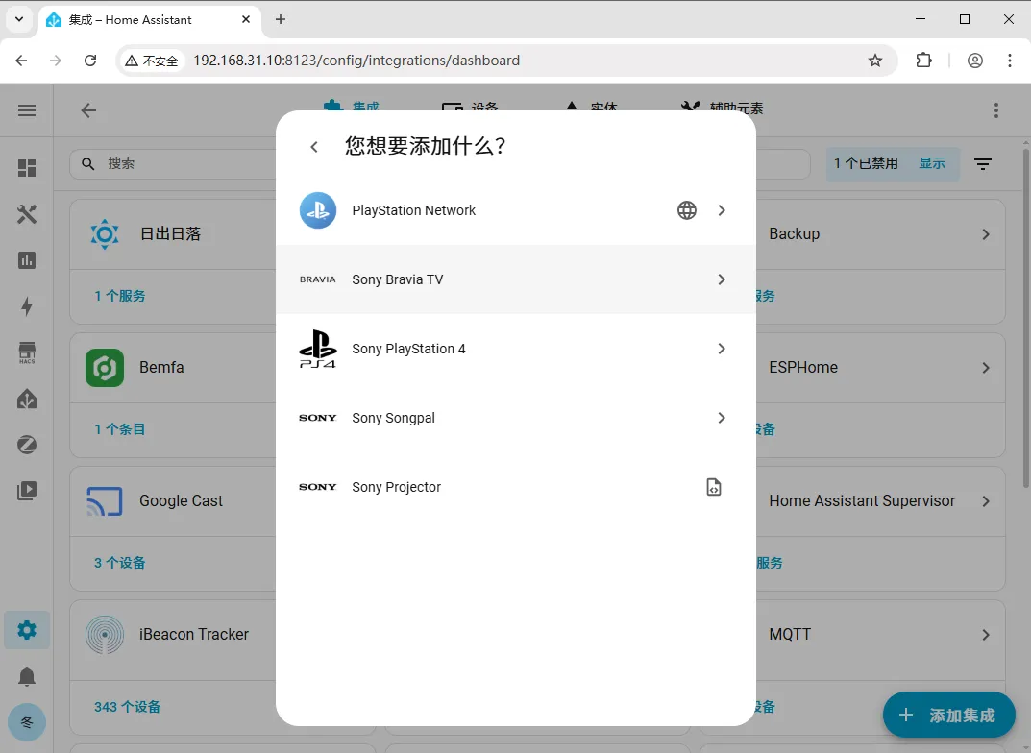Open the three-dot overflow menu in header

pos(996,110)
